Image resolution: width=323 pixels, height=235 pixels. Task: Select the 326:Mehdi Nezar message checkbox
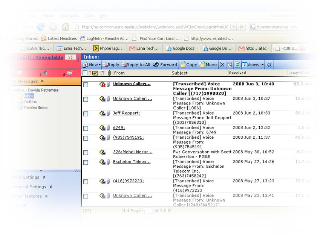pyautogui.click(x=86, y=153)
